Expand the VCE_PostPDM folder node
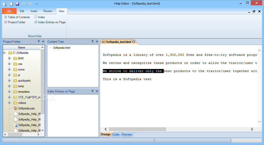The height and width of the screenshot is (145, 264). [9, 97]
